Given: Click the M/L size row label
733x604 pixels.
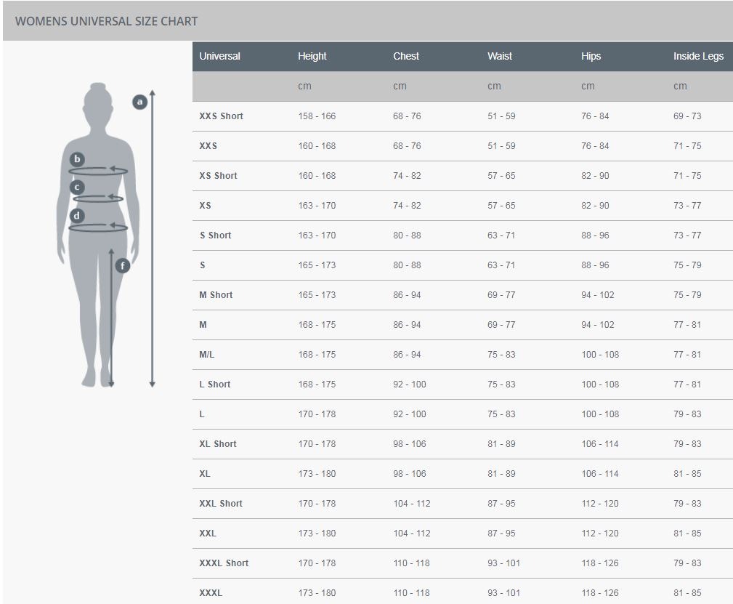Looking at the screenshot, I should tap(206, 355).
